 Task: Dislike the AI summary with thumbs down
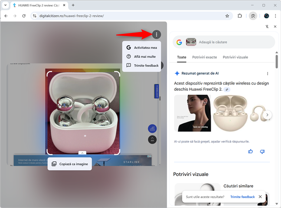[262, 152]
